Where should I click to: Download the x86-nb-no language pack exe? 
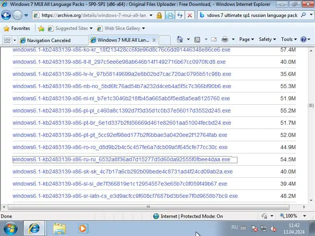(x=122, y=86)
